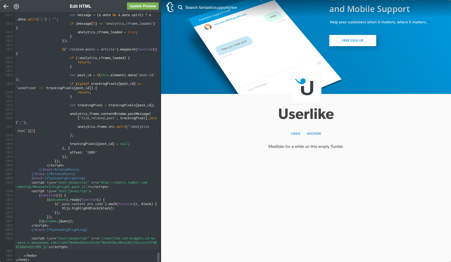Click the trackingPixels[post_id] = null line
The height and width of the screenshot is (262, 451).
[x=100, y=144]
